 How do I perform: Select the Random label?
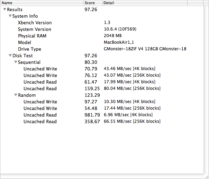(27, 95)
